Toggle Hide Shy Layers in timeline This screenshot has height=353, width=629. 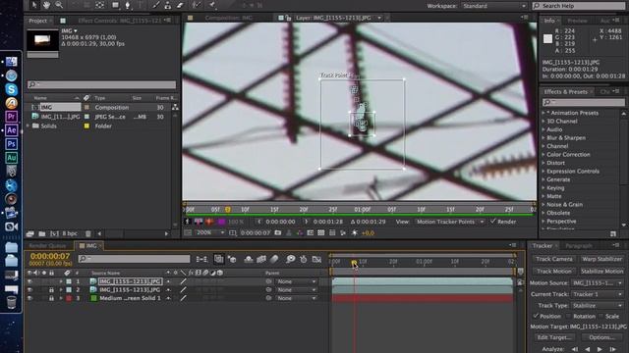click(249, 259)
